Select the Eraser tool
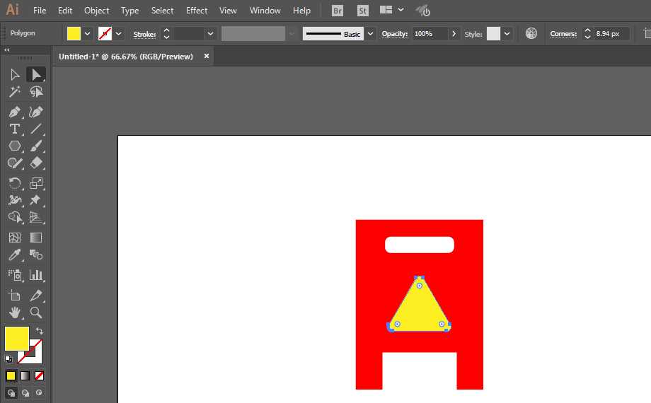The width and height of the screenshot is (651, 403). pyautogui.click(x=36, y=163)
